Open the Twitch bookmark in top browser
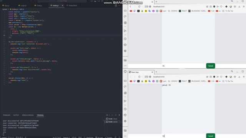Viewport: 246px width, 138px height. click(135, 11)
